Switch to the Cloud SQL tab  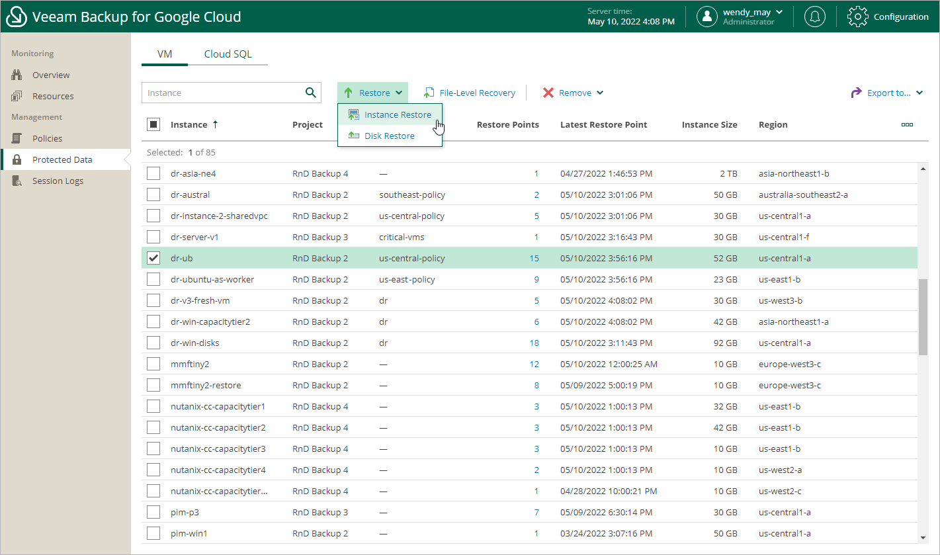tap(228, 54)
